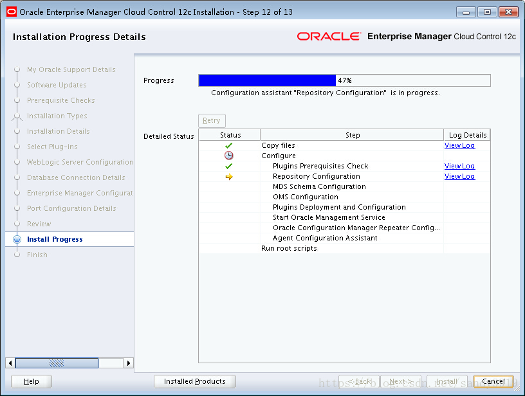Click the Log Details column header
The image size is (525, 396).
click(467, 135)
